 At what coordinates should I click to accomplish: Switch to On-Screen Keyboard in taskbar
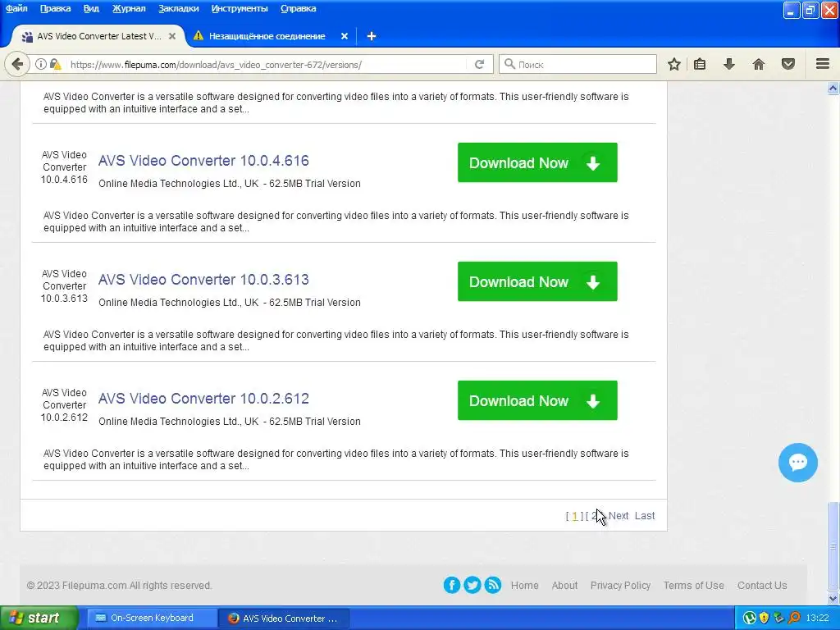click(152, 618)
